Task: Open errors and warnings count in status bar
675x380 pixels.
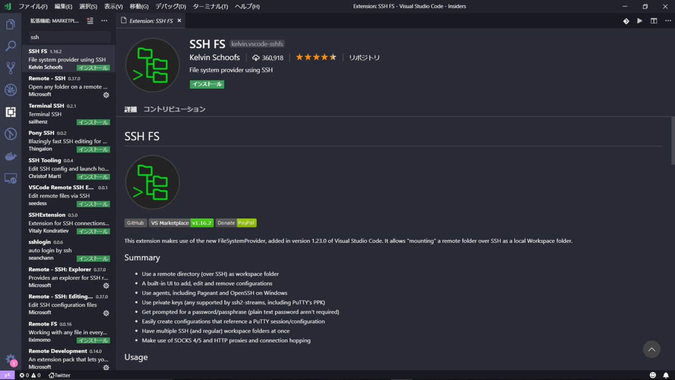Action: [x=30, y=375]
